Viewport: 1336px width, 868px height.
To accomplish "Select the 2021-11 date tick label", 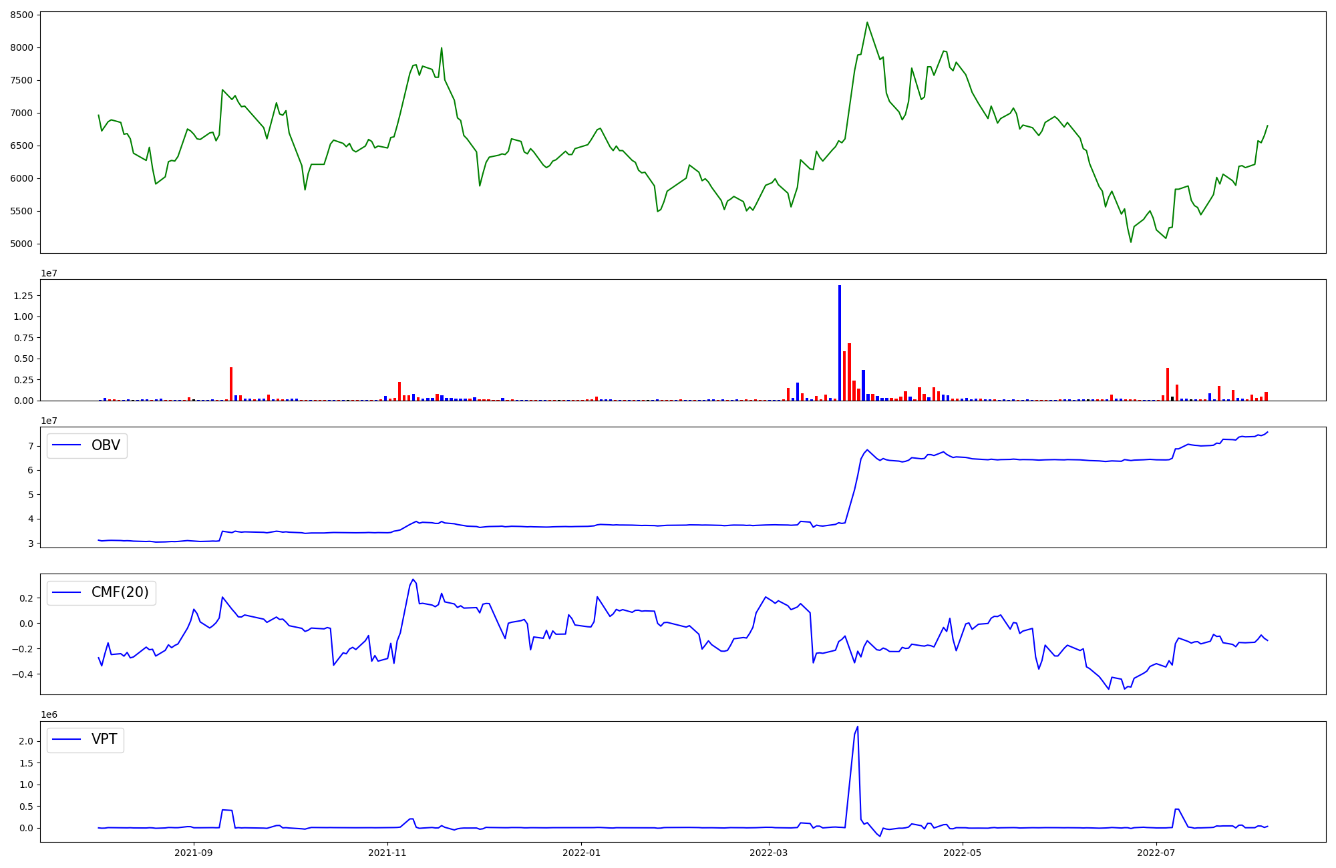I will click(387, 853).
